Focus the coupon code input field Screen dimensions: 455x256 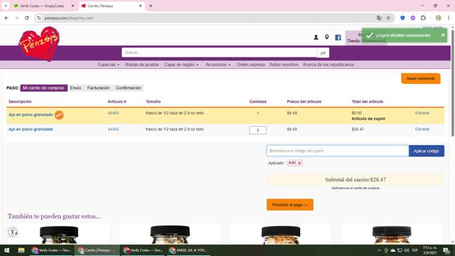(338, 151)
